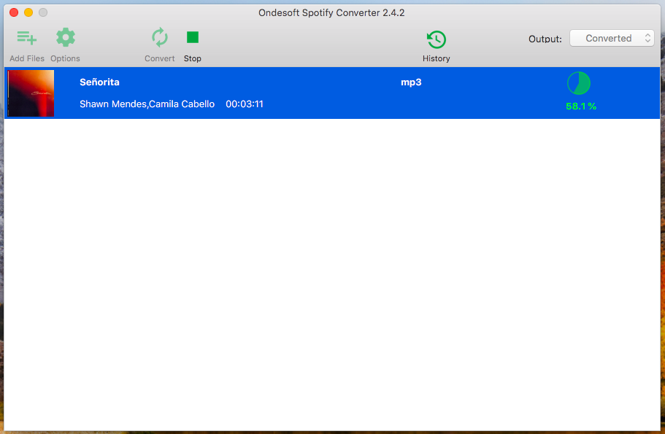Click the Stop label text

pyautogui.click(x=193, y=58)
